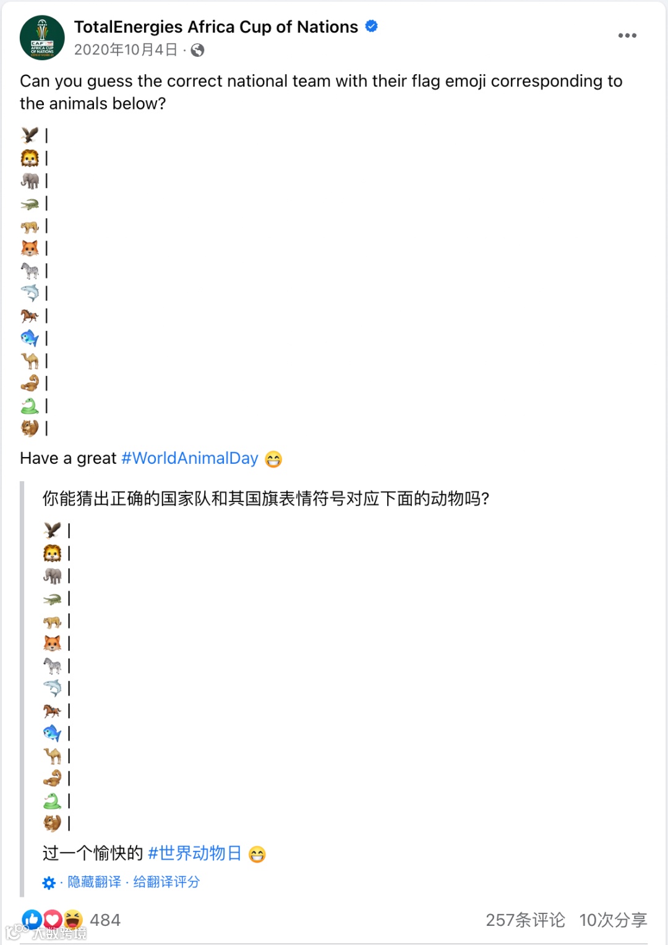This screenshot has width=668, height=945.
Task: Click the blue verified badge
Action: (372, 27)
